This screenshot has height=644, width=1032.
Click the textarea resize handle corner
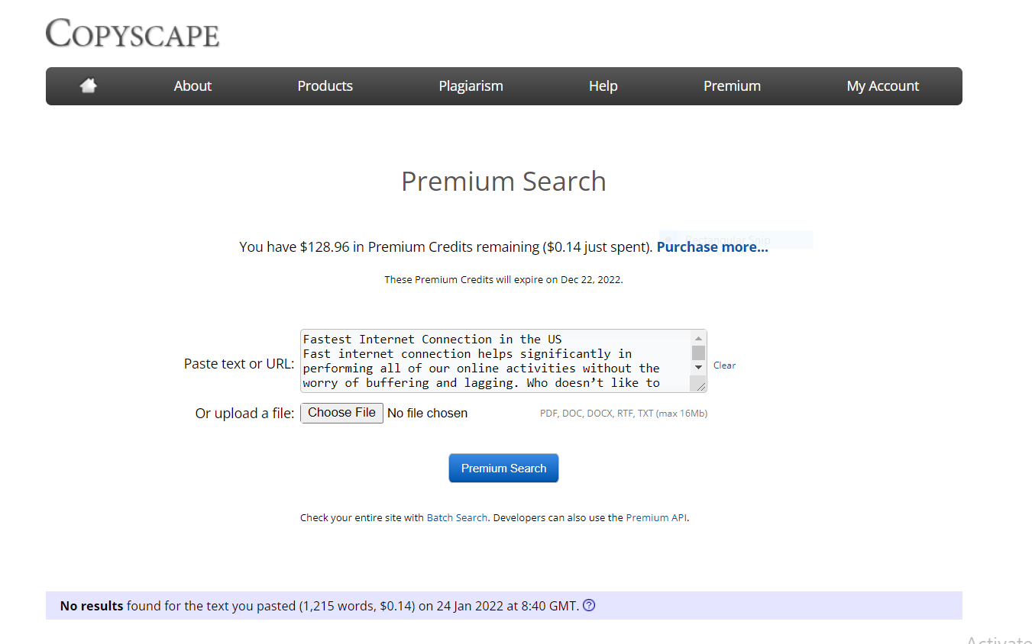699,385
